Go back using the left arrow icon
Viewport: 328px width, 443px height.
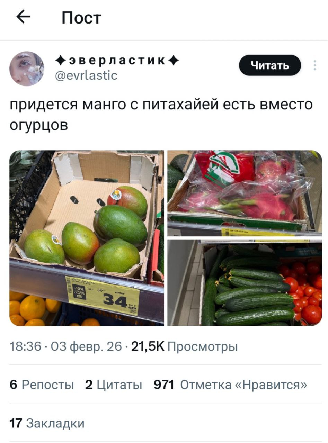(x=23, y=18)
